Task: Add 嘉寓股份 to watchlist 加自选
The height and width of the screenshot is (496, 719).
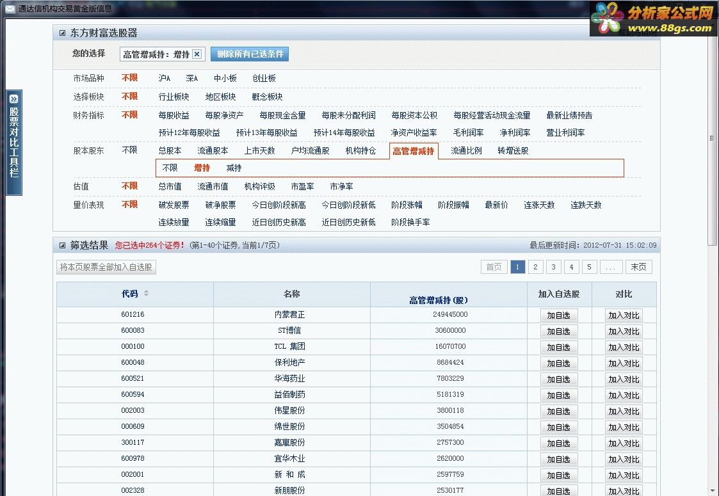Action: click(558, 444)
